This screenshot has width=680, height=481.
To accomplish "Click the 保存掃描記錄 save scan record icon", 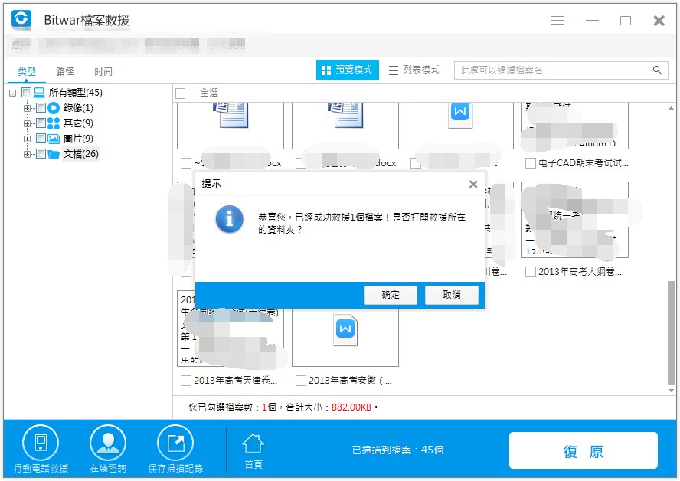I will click(x=175, y=443).
